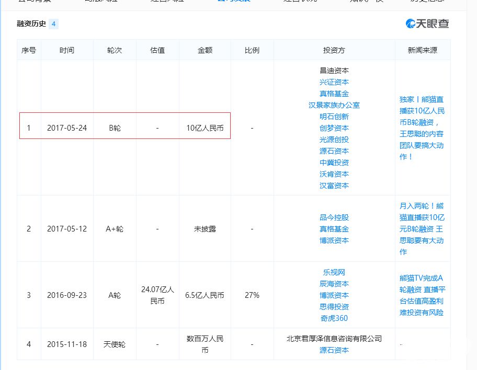Screen dimensions: 477x370
Task: Open 真格基金 in the A+轮 row
Action: (x=334, y=229)
